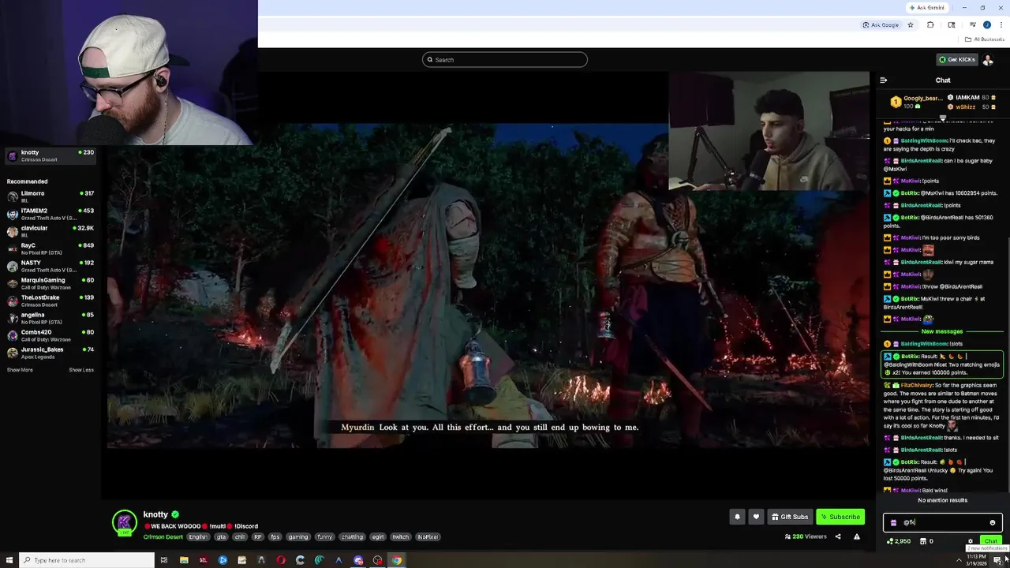Click FitzChivalry's username in chat
1010x568 pixels.
[917, 385]
